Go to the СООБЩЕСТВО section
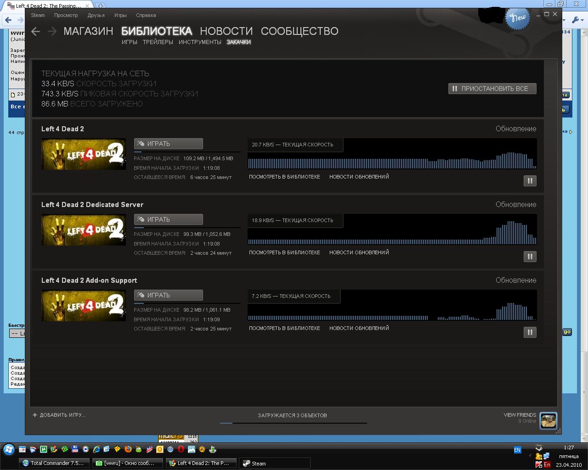 click(x=300, y=31)
